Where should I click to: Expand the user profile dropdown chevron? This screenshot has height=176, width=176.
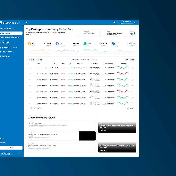click(135, 23)
